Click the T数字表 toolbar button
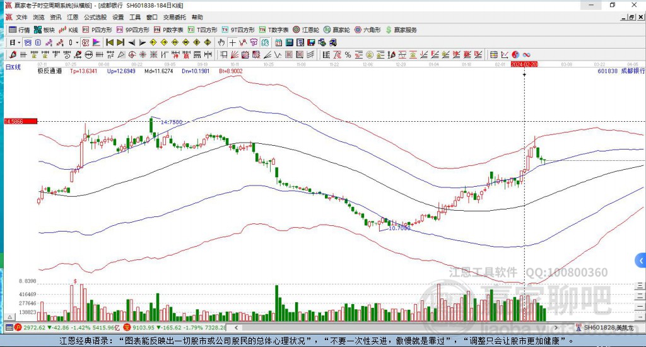 [274, 30]
